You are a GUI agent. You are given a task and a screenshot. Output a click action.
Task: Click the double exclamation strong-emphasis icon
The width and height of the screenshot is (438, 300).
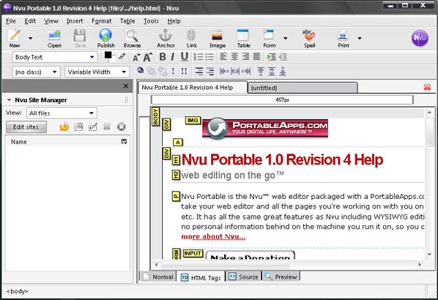pyautogui.click(x=184, y=72)
